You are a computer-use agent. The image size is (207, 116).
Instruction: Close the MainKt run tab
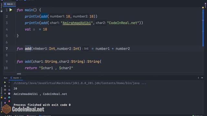21,78
